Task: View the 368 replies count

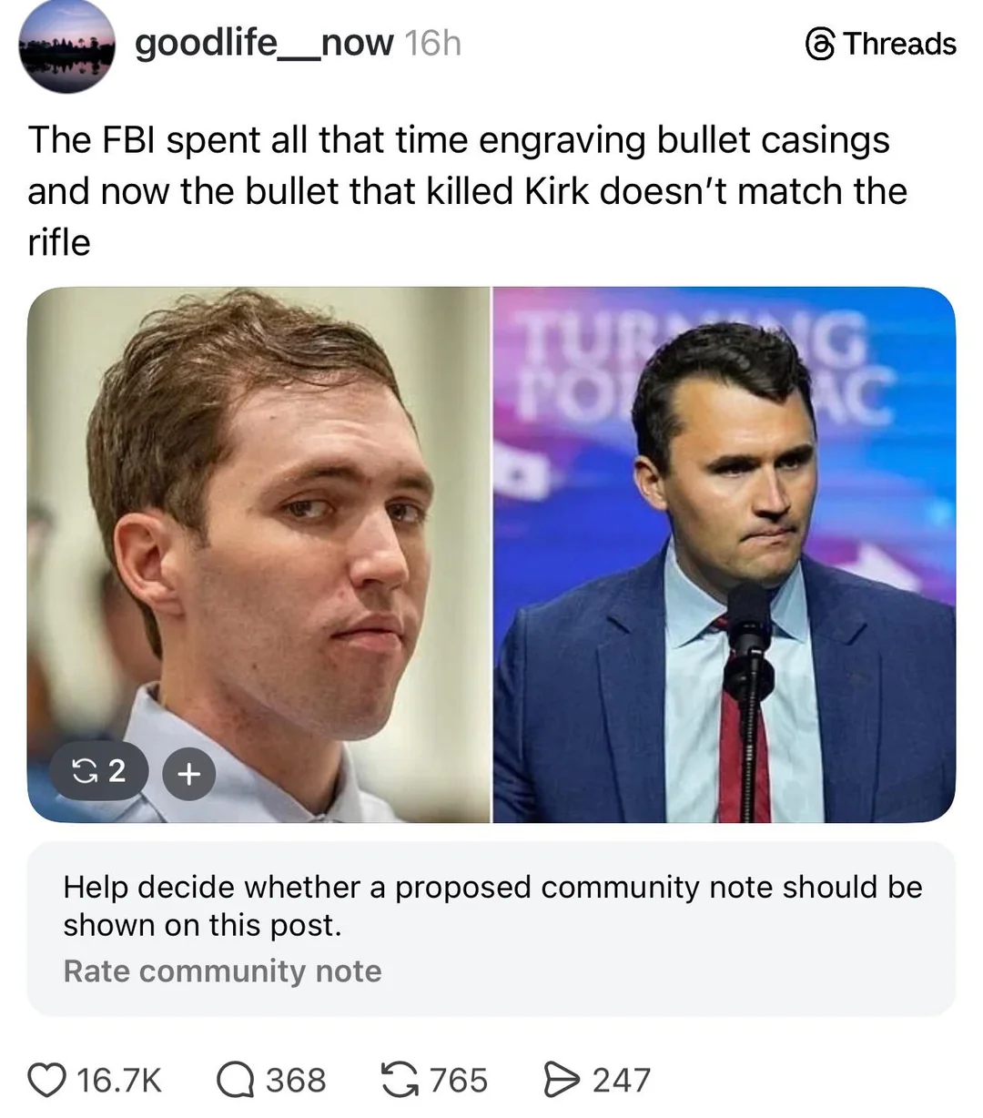Action: [296, 1080]
